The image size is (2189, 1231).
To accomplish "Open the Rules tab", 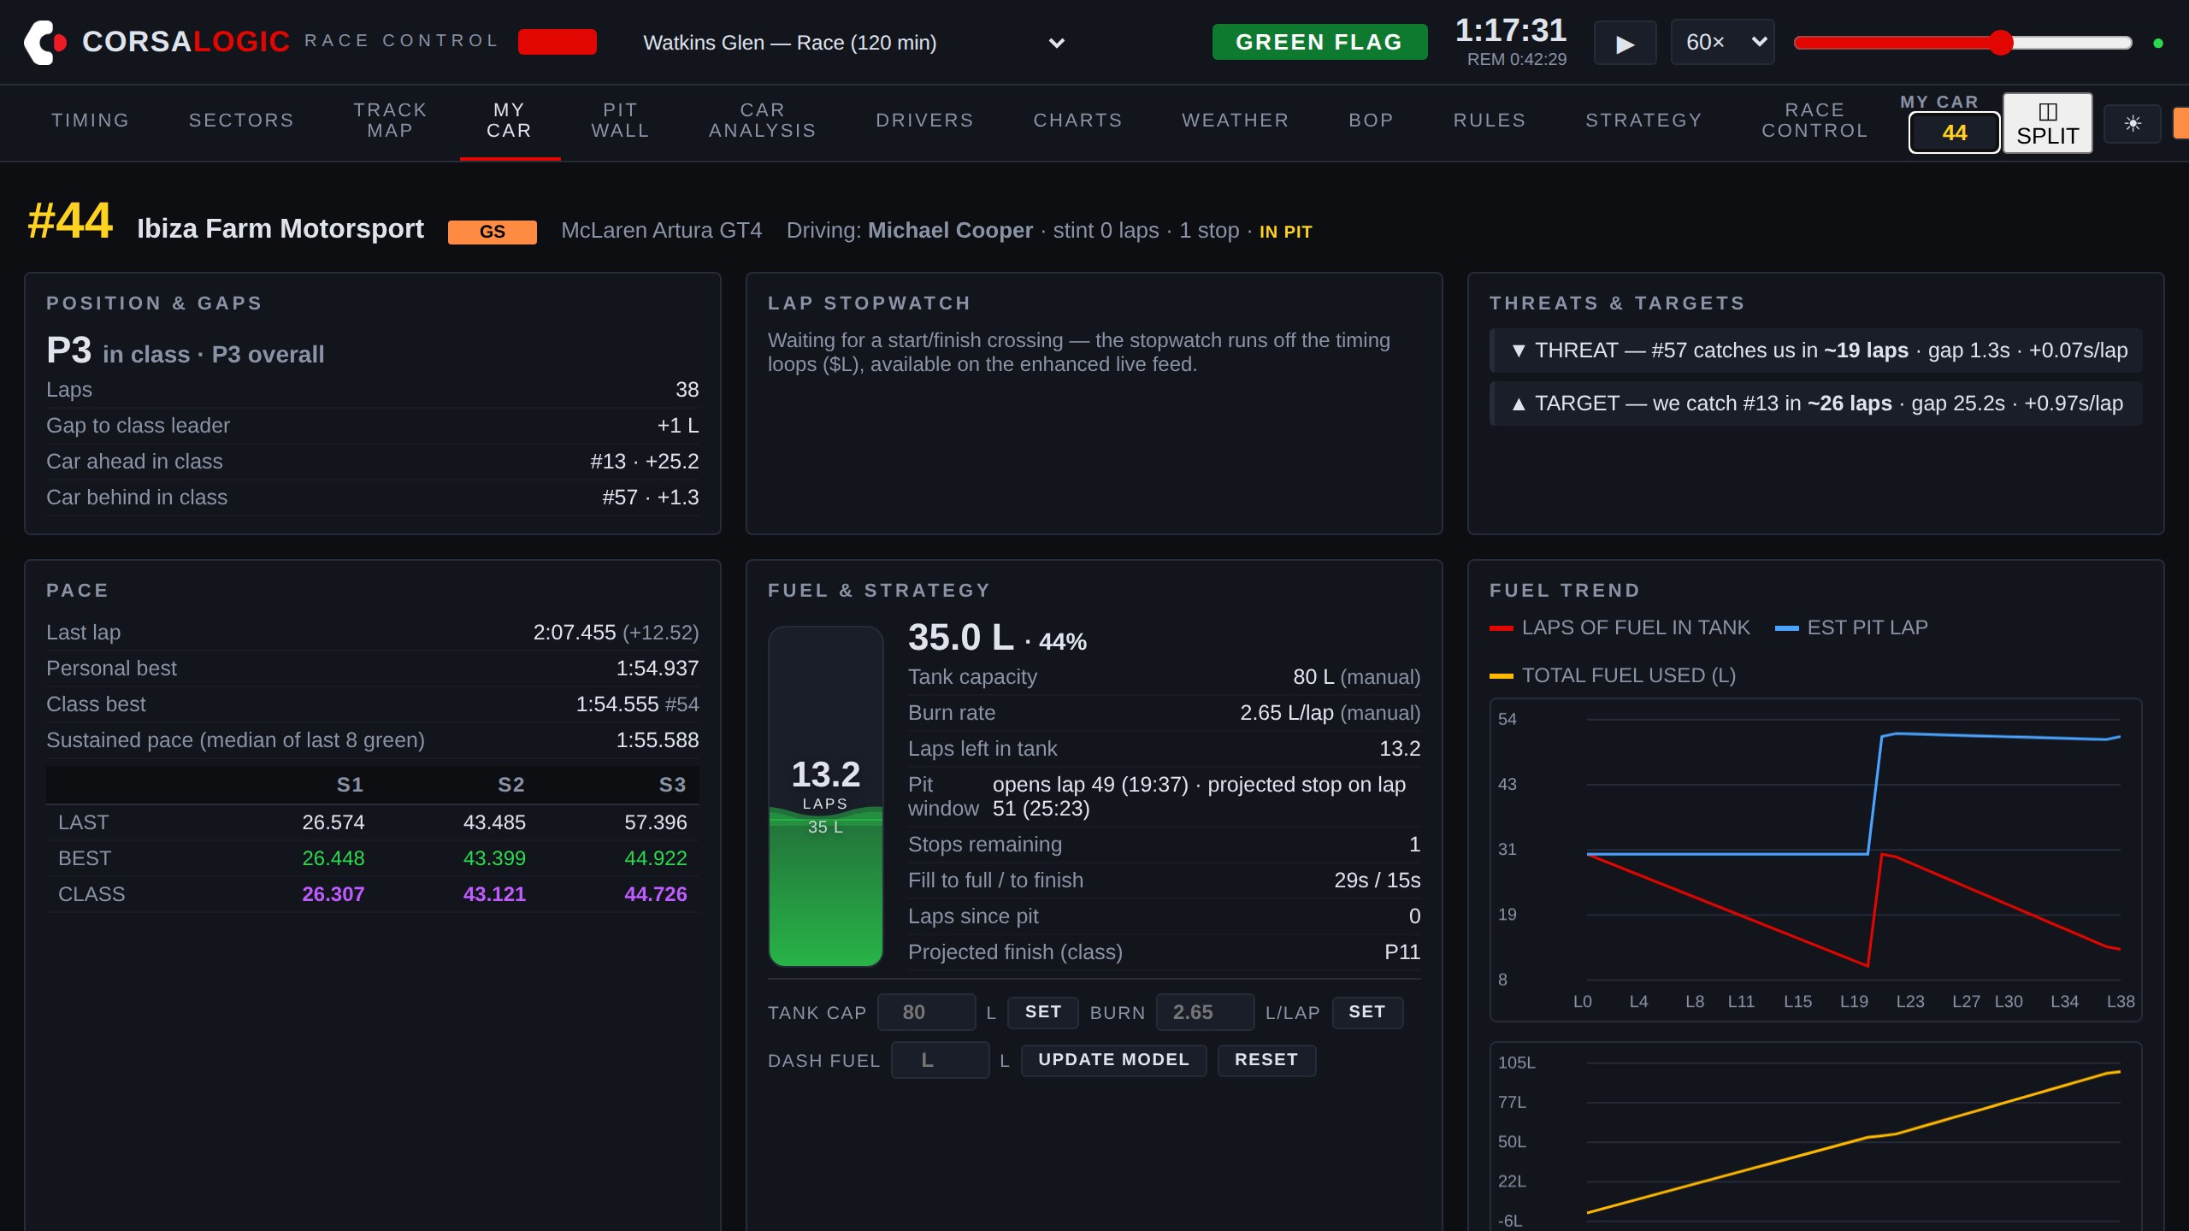I will click(x=1490, y=121).
